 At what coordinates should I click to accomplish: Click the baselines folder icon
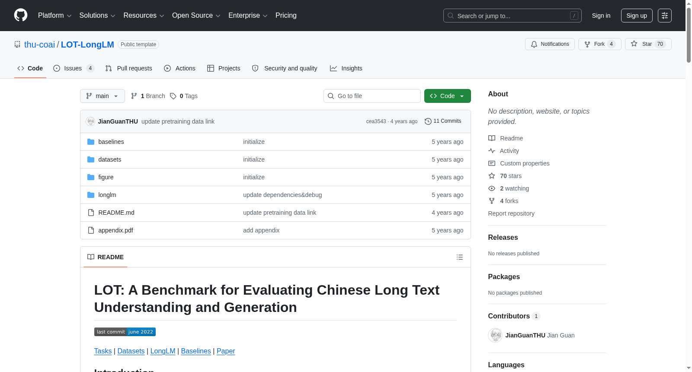[x=91, y=142]
